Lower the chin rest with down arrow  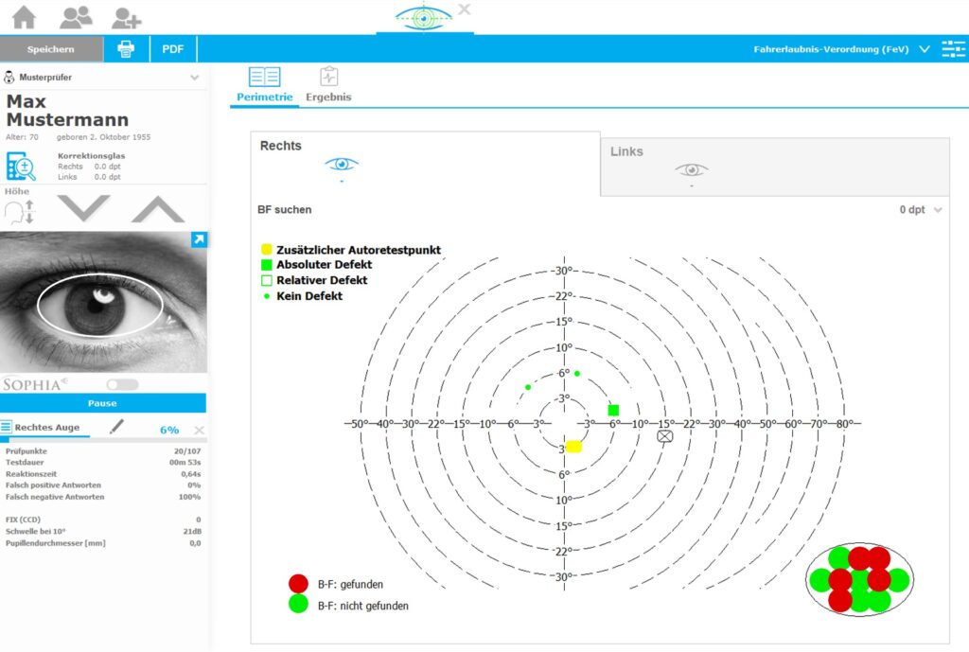click(x=83, y=208)
